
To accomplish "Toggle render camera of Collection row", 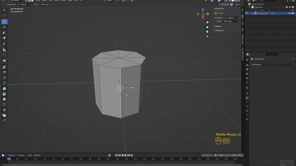I will coord(293,7).
